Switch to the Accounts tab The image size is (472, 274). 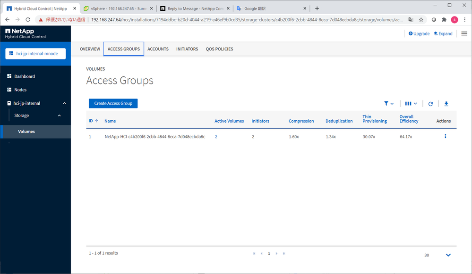158,49
